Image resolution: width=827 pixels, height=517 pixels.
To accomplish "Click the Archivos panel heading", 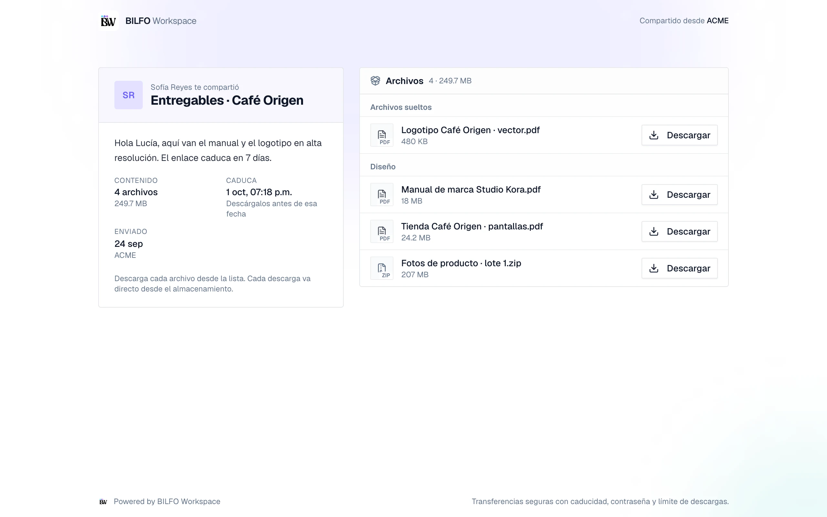I will pyautogui.click(x=404, y=81).
